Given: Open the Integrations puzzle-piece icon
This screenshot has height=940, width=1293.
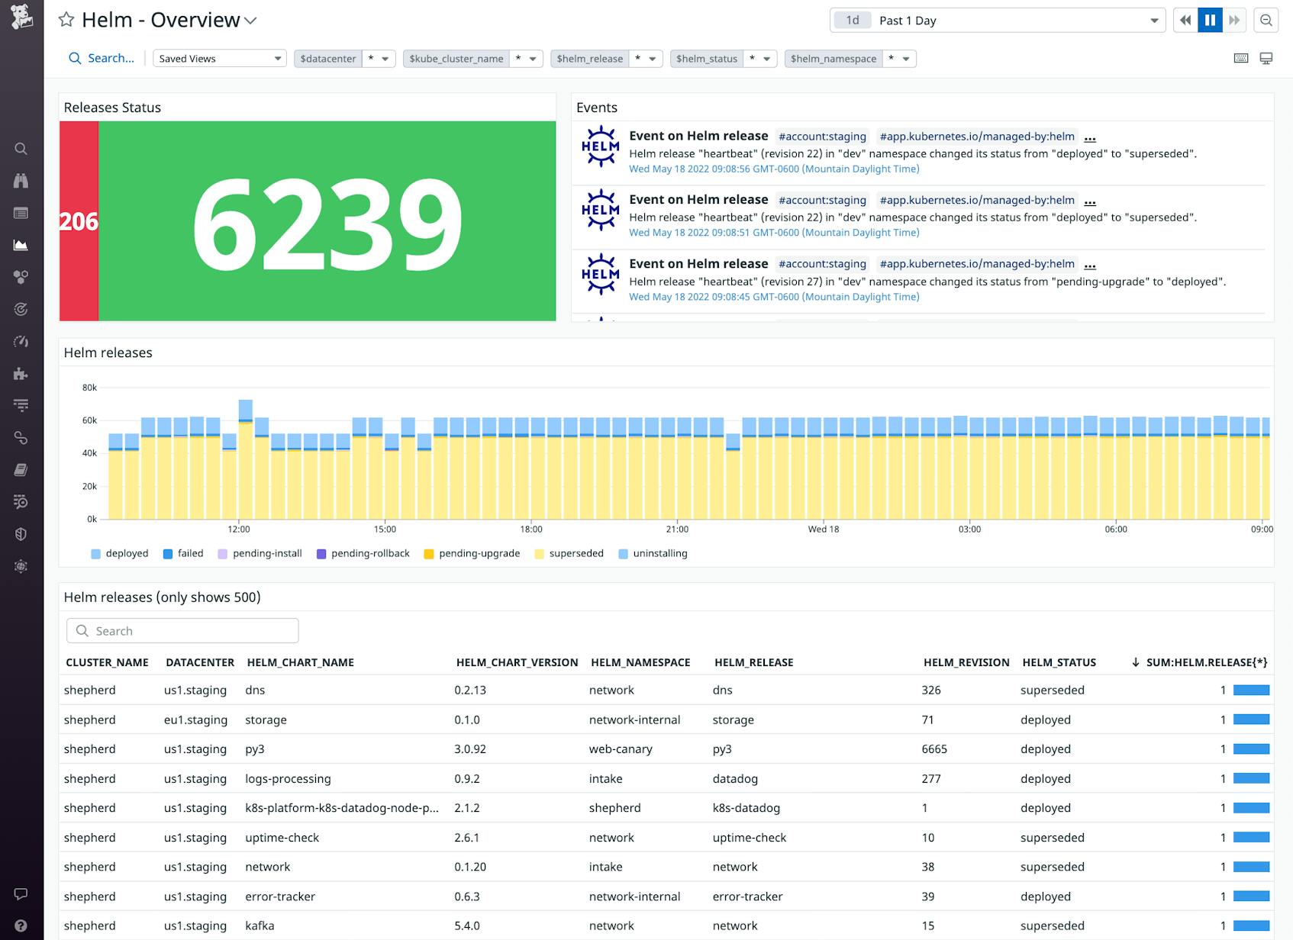Looking at the screenshot, I should click(x=21, y=374).
